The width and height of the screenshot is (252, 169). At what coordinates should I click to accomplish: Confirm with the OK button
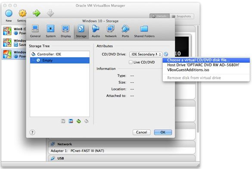[163, 132]
